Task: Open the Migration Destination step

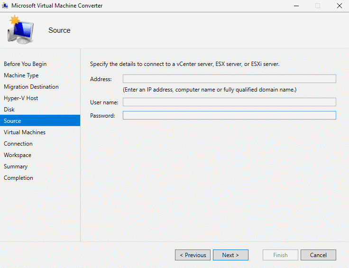Action: click(x=31, y=87)
